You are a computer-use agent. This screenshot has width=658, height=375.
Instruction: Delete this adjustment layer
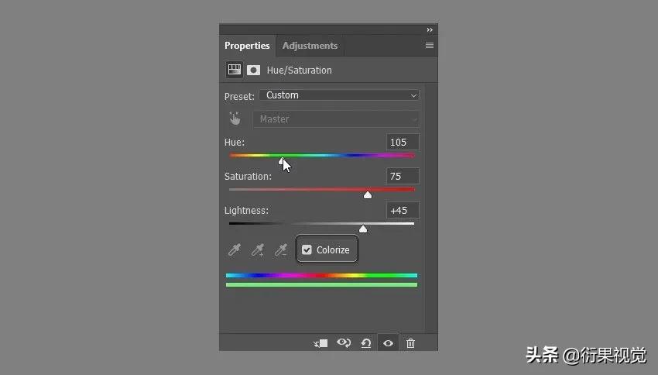[x=410, y=343]
